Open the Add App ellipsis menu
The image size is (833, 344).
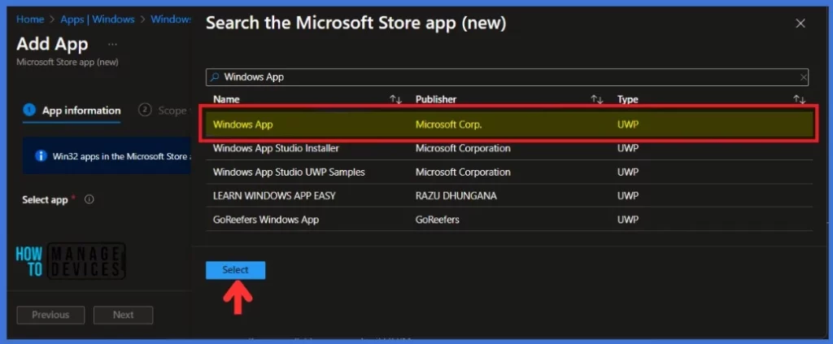(x=112, y=45)
